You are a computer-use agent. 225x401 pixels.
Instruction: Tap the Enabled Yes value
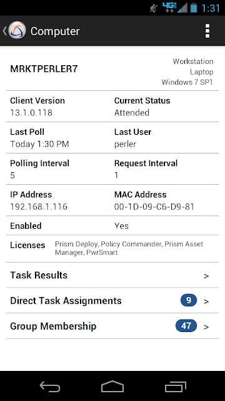click(x=121, y=226)
